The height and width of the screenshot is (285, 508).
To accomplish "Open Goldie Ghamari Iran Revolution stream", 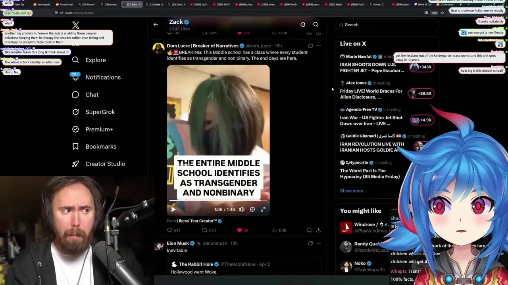I will [372, 147].
